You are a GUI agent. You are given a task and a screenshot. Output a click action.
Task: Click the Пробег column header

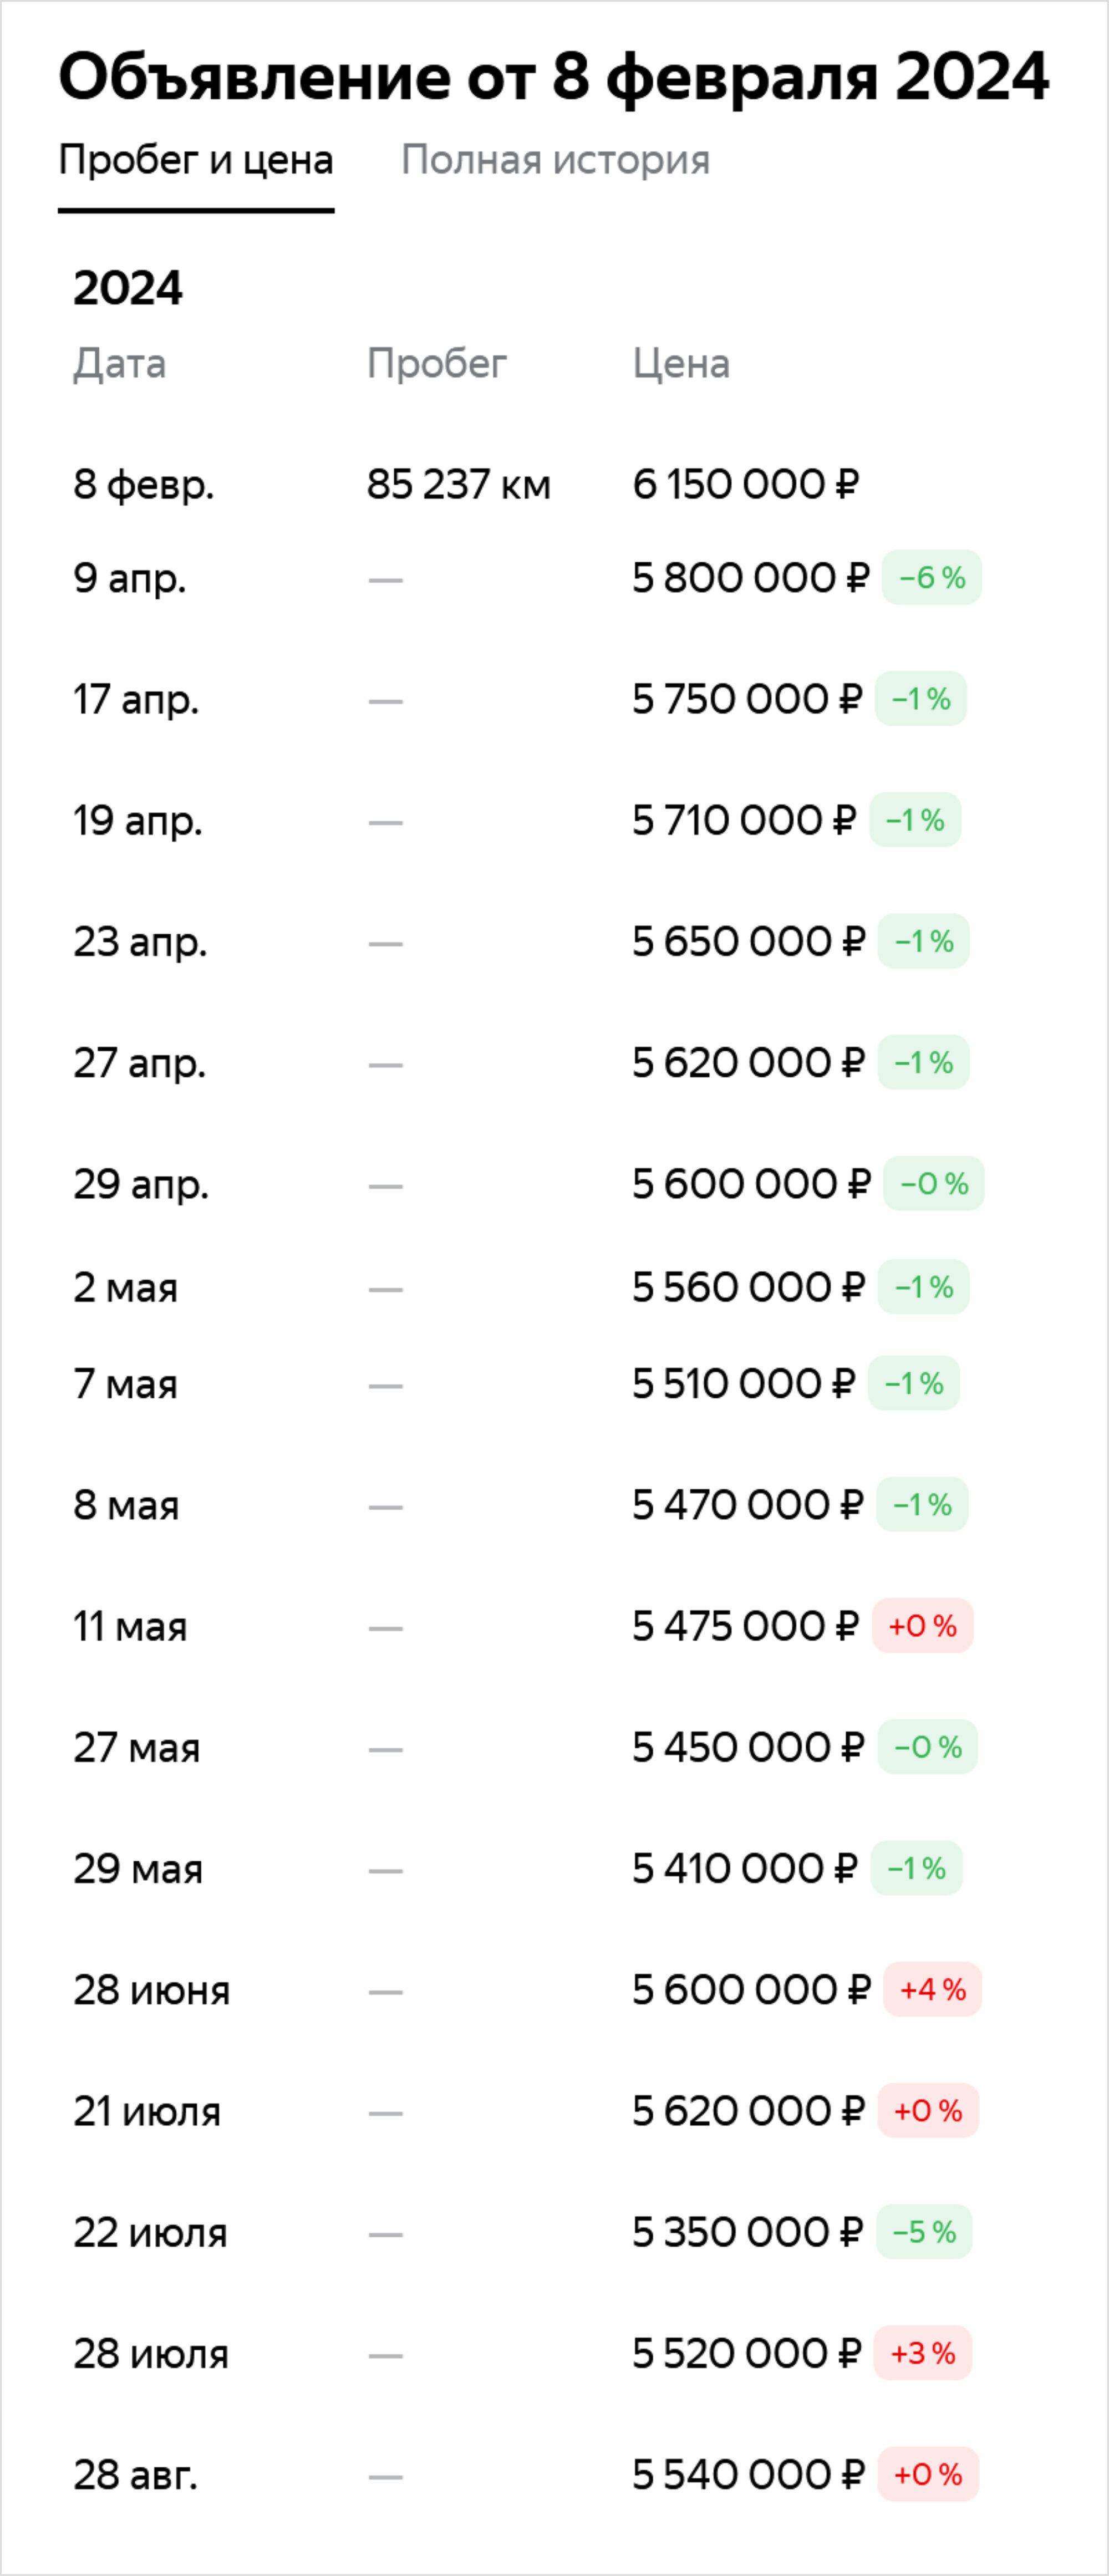click(437, 364)
